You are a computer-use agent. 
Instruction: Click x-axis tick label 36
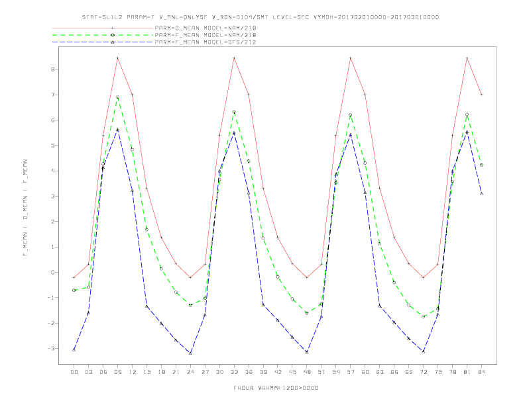249,372
